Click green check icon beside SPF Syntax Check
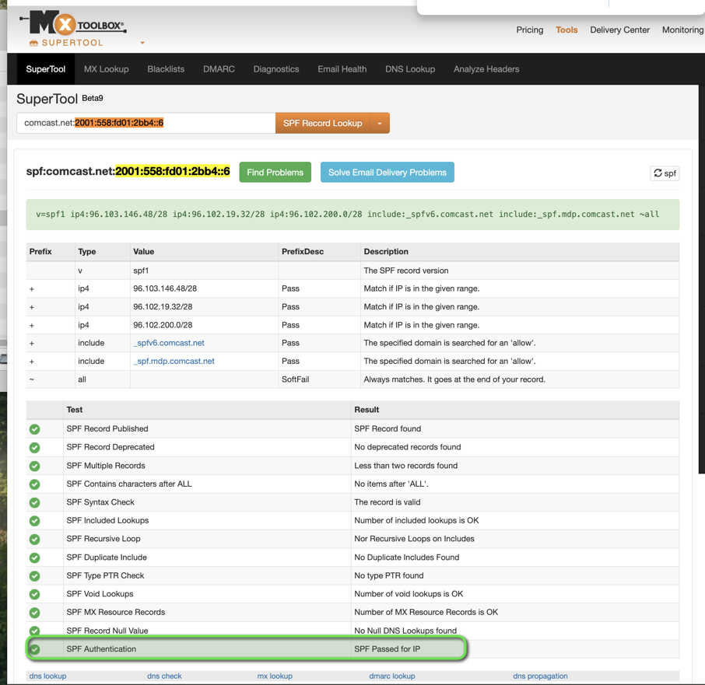The width and height of the screenshot is (705, 685). [x=35, y=502]
